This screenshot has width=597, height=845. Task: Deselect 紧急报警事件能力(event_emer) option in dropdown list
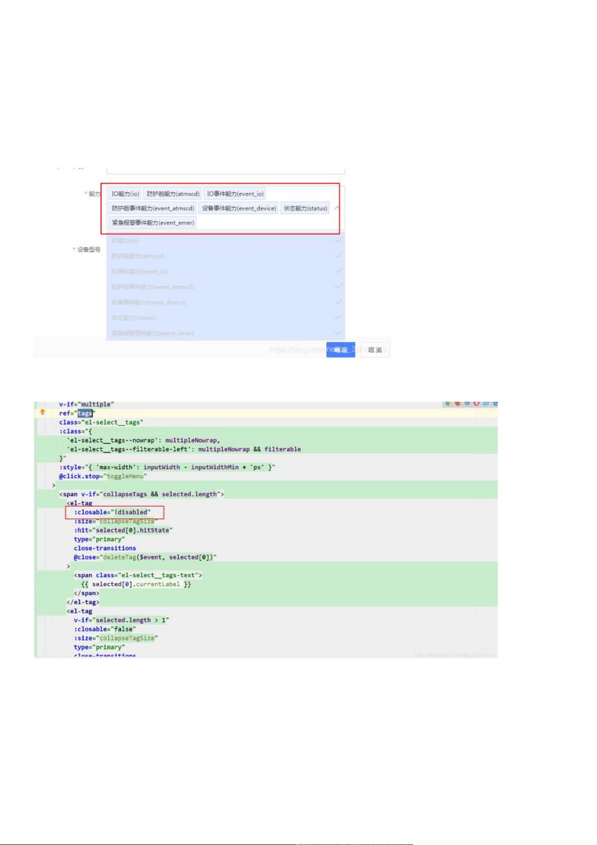[x=226, y=333]
